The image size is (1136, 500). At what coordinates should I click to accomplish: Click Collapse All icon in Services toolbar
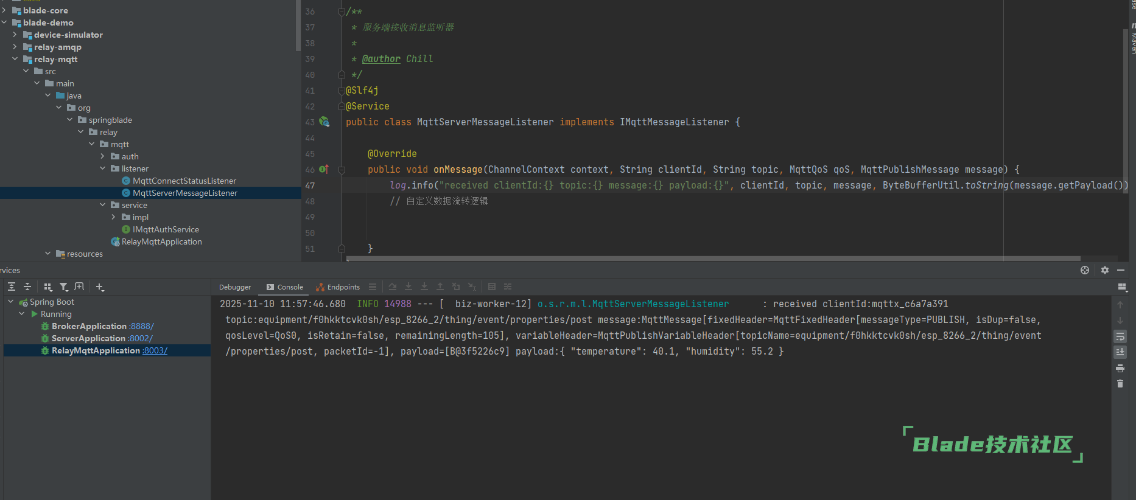coord(27,287)
